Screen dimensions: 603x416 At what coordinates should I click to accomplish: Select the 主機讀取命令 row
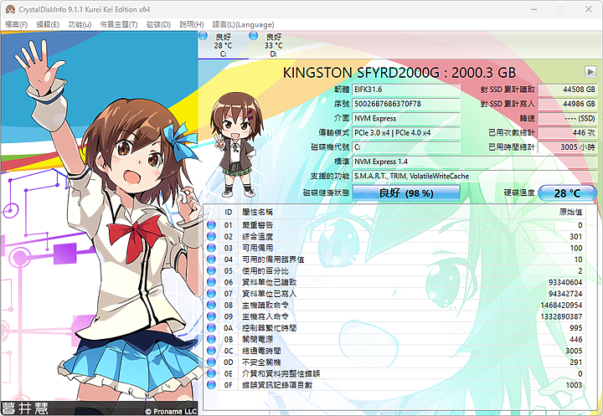pyautogui.click(x=395, y=305)
